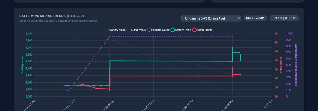Screen dimensions: 318x111
Task: Click Cumulative Readings Processed axis title
Action: click(296, 65)
